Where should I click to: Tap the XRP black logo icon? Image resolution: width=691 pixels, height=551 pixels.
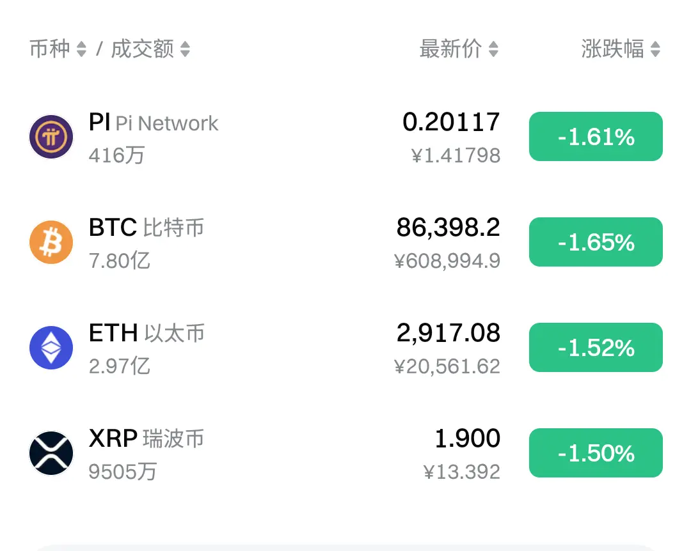[x=51, y=453]
